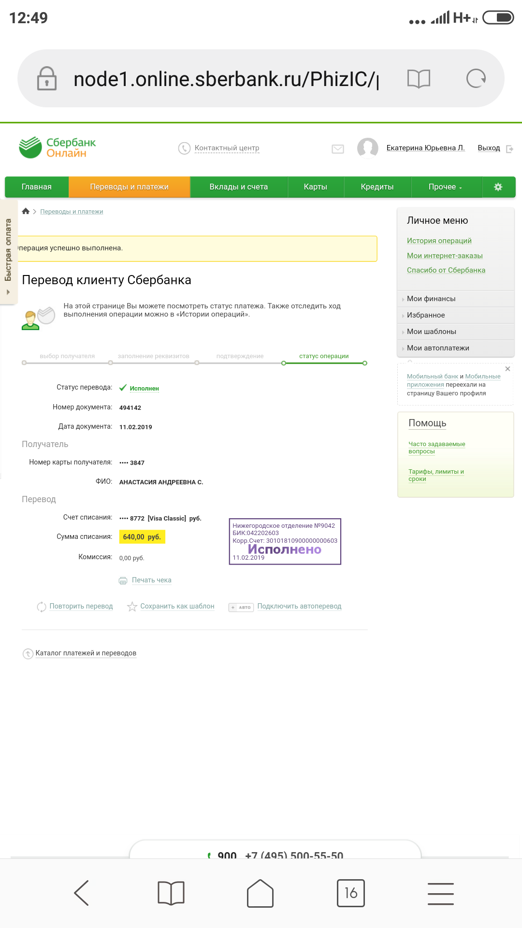Click the подтверждение progress step
This screenshot has width=522, height=928.
240,356
